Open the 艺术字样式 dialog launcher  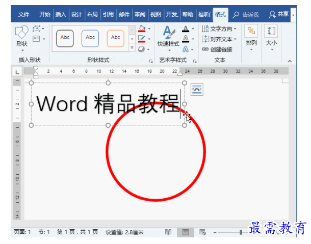click(x=195, y=61)
